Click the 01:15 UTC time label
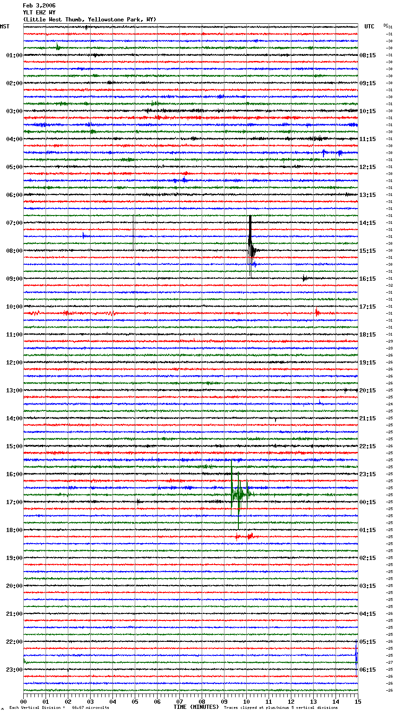The image size is (395, 714). coord(368,530)
